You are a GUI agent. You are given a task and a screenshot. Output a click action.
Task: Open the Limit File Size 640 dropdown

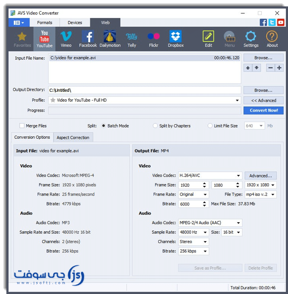click(261, 126)
